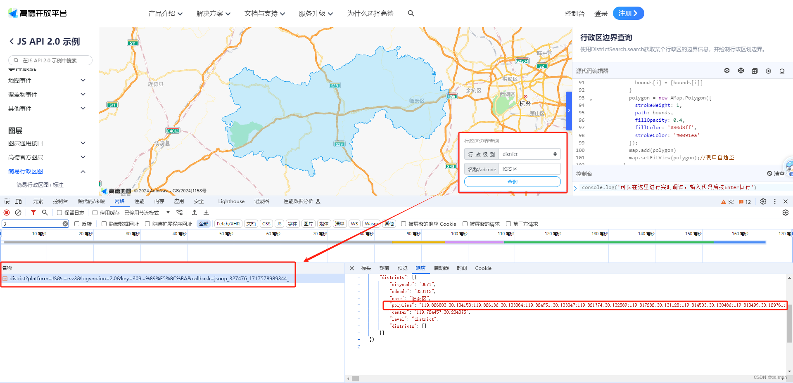This screenshot has width=793, height=383.
Task: Clear the filter text with the x icon
Action: pos(65,224)
